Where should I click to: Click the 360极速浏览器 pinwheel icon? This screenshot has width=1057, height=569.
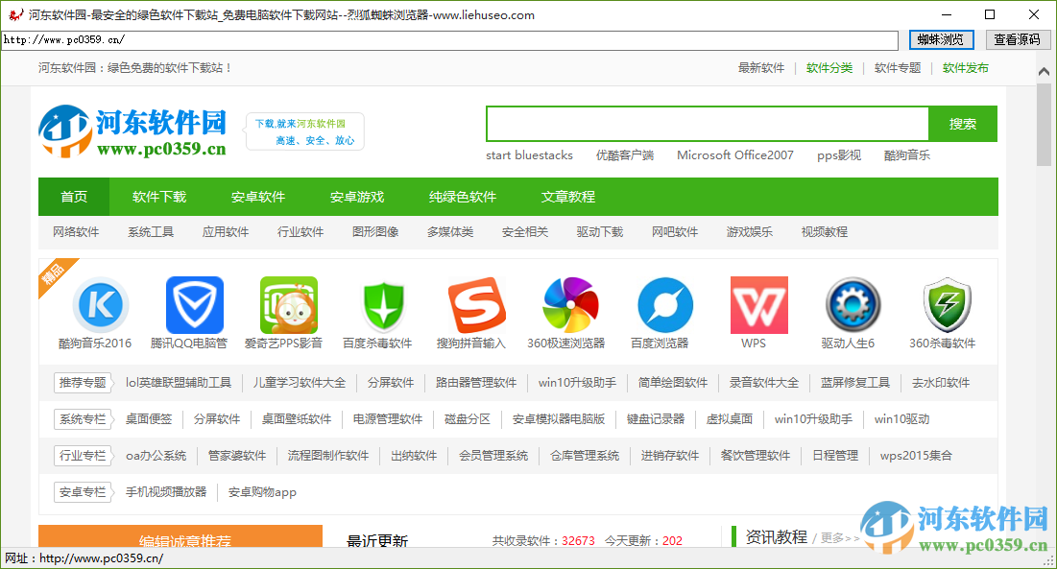570,305
